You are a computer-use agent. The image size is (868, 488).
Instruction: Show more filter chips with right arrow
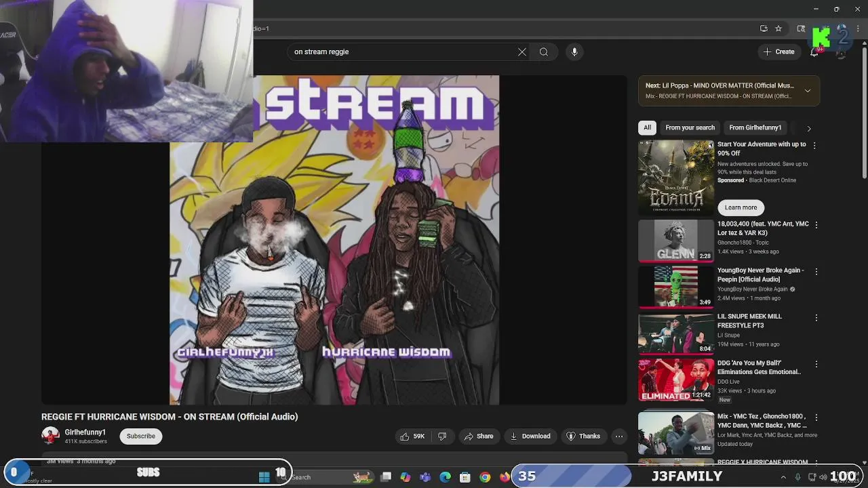tap(808, 128)
